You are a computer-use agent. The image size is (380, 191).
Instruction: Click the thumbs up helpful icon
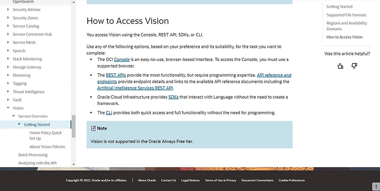pos(340,66)
